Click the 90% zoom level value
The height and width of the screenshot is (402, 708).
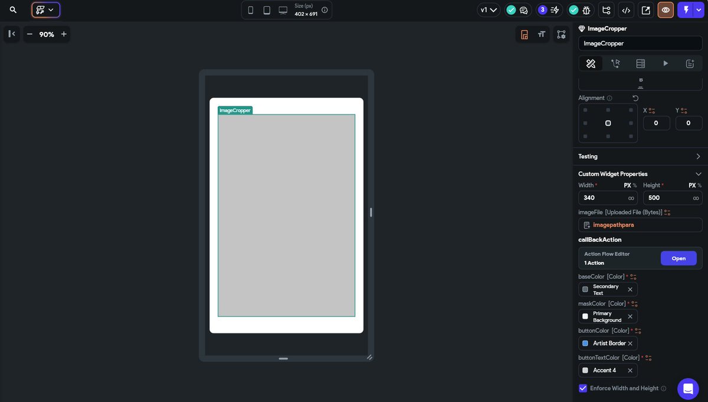(47, 34)
